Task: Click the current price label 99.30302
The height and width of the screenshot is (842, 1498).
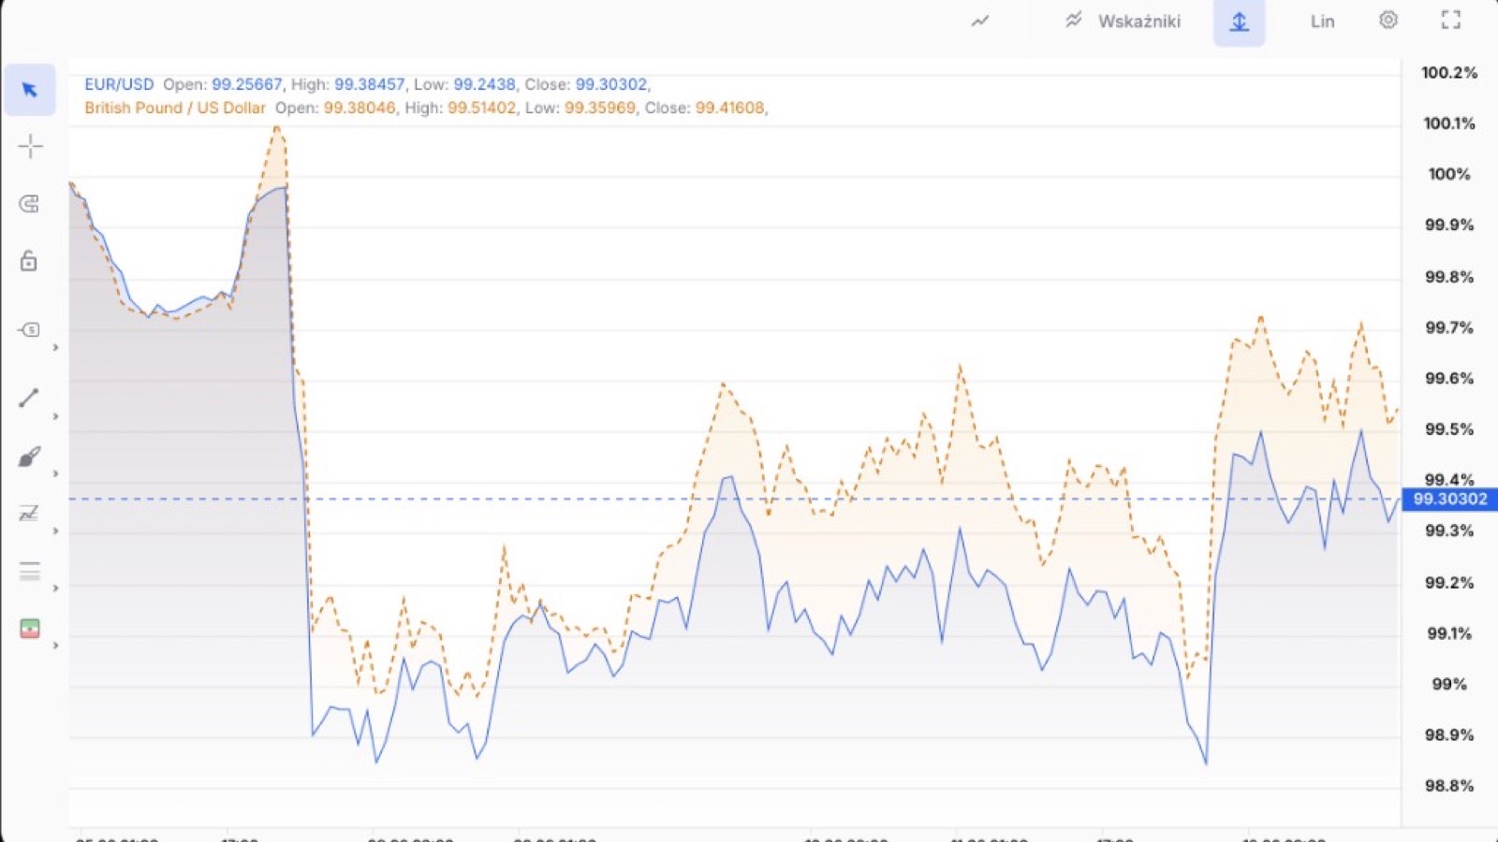Action: coord(1449,499)
